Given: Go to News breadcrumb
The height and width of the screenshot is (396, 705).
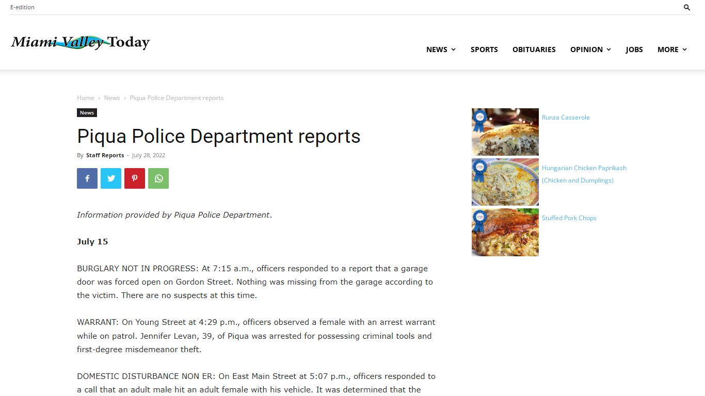Looking at the screenshot, I should pos(112,98).
